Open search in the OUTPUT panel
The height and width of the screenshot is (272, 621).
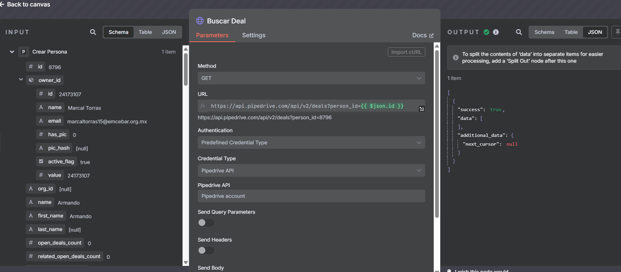[519, 32]
